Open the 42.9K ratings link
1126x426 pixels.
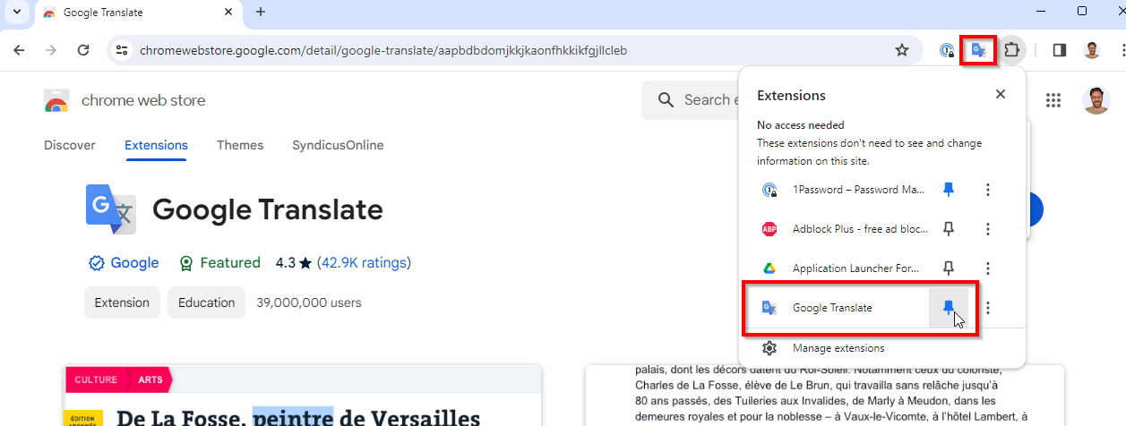pos(364,263)
